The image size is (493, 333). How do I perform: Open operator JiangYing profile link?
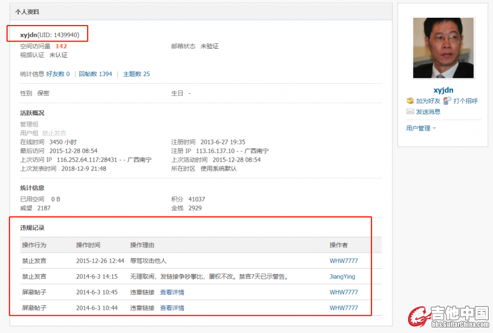coord(342,276)
